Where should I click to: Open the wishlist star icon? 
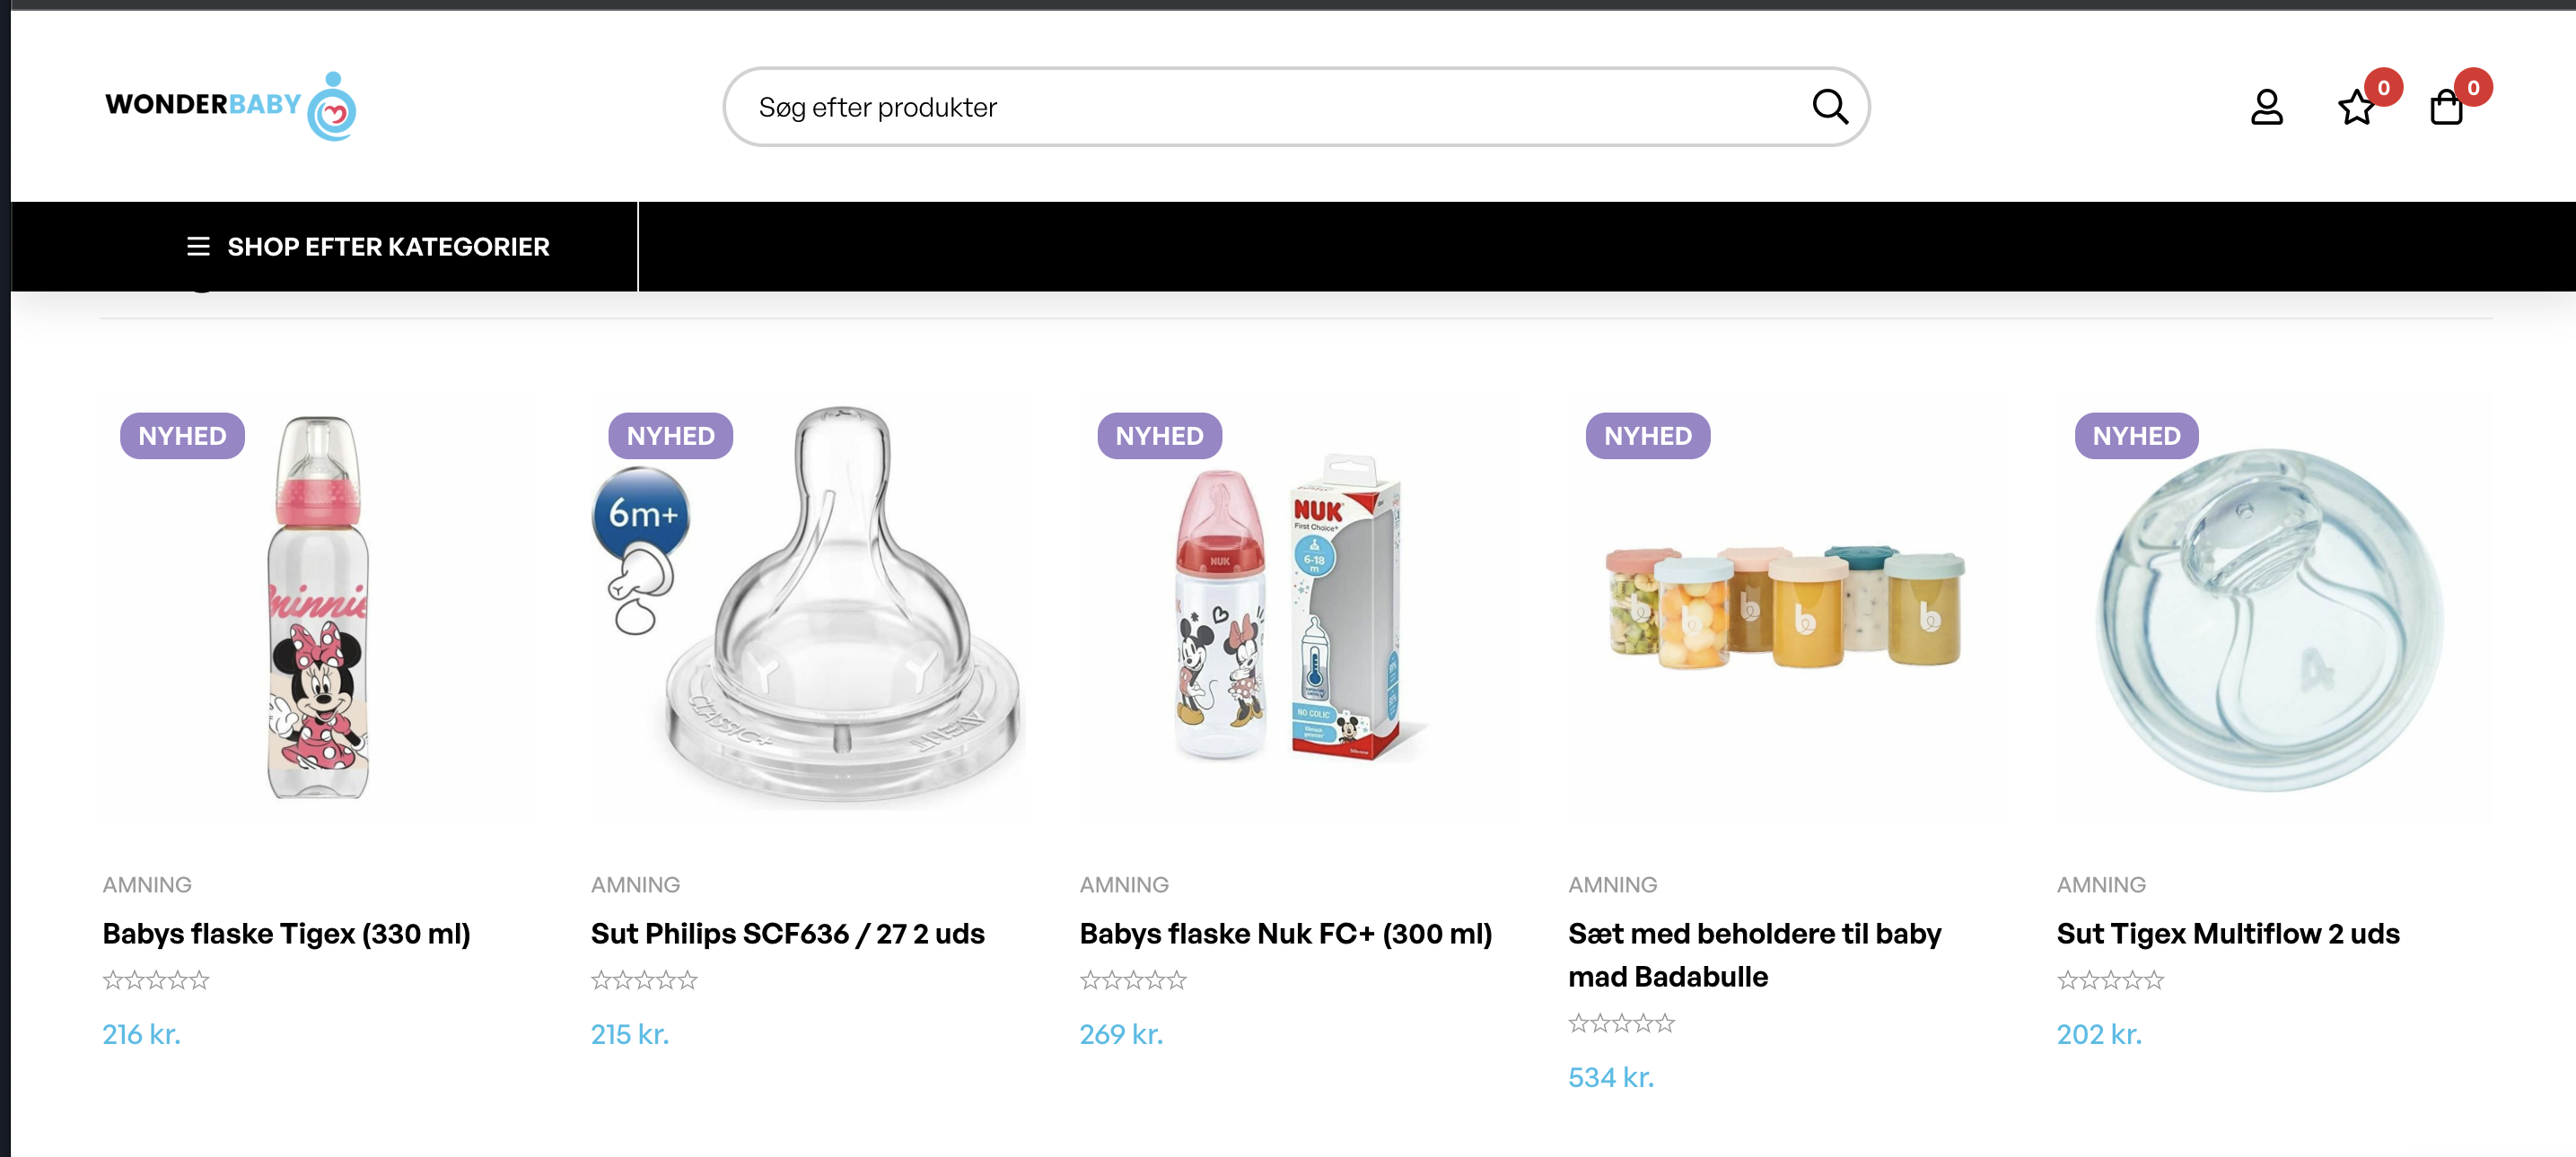tap(2356, 107)
